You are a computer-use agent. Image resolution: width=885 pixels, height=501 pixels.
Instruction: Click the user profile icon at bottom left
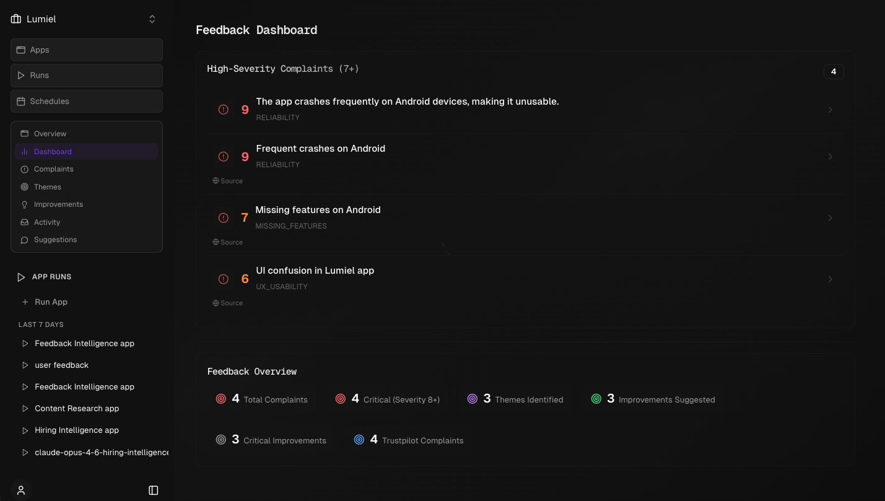[21, 490]
